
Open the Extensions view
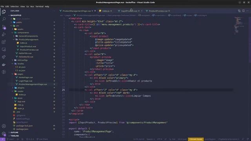point(4,42)
